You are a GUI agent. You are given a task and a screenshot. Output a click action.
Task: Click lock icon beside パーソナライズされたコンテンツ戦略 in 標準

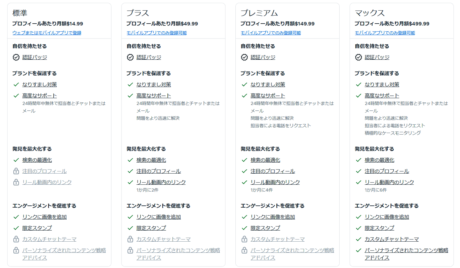coord(16,250)
